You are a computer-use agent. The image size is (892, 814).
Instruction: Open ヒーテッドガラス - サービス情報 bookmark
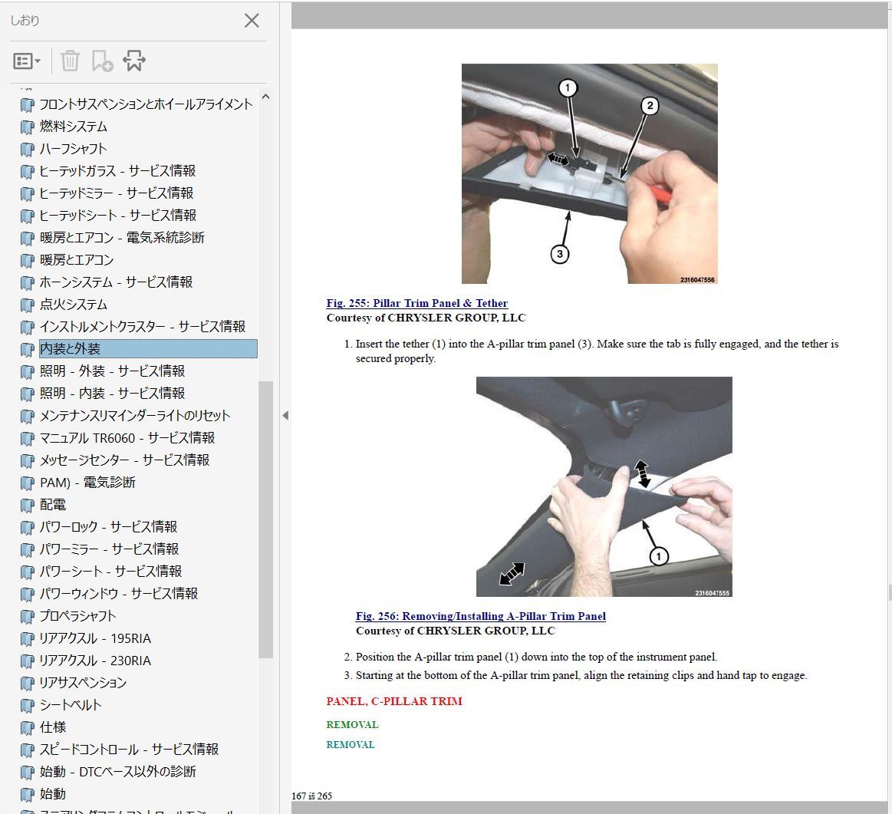click(117, 171)
